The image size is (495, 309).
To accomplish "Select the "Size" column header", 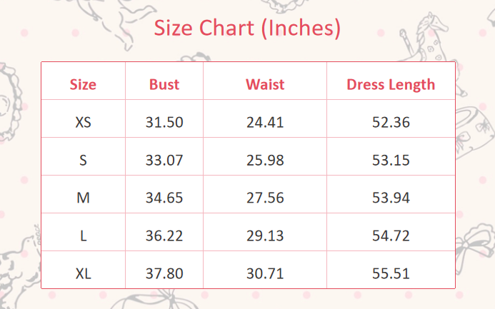I will tap(83, 84).
